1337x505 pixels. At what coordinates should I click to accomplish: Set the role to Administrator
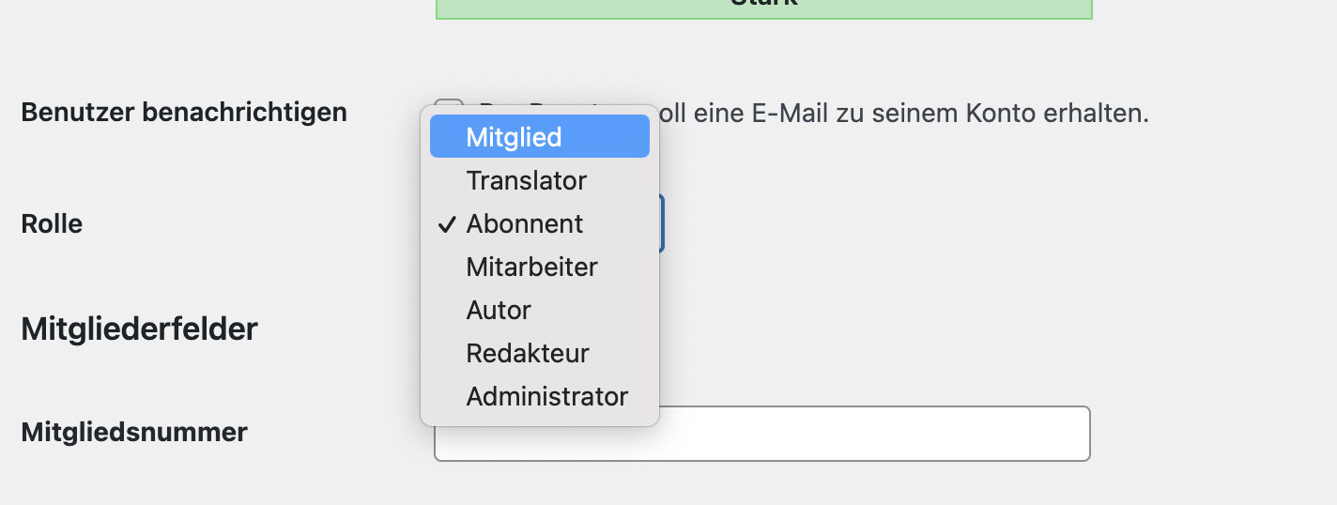[547, 396]
